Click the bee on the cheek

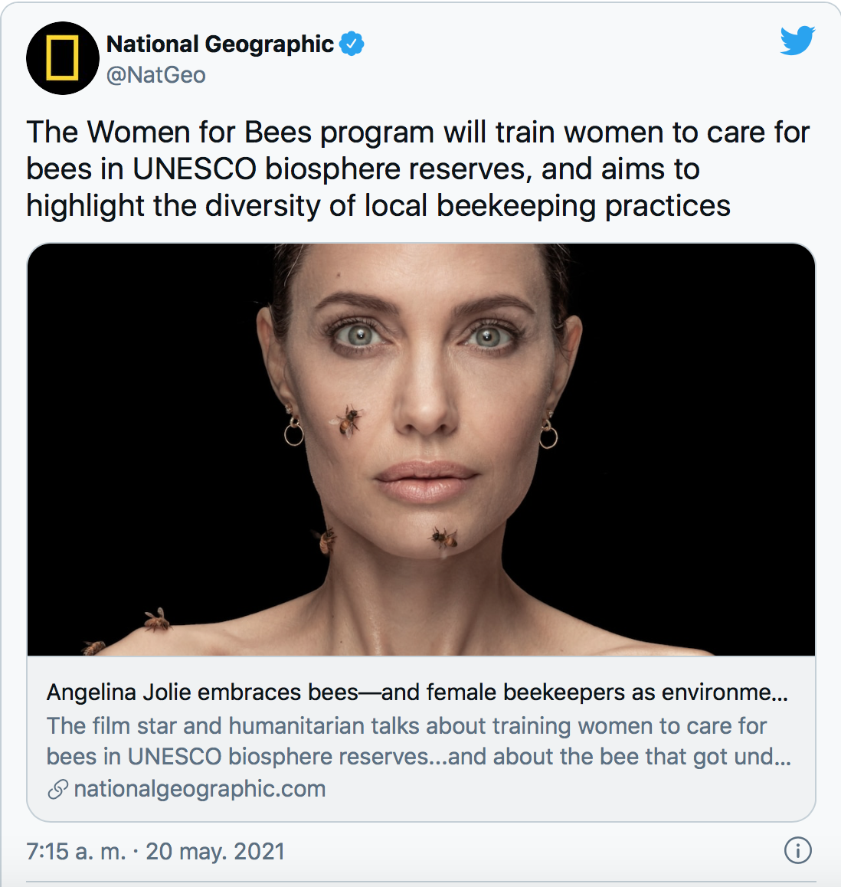coord(347,421)
